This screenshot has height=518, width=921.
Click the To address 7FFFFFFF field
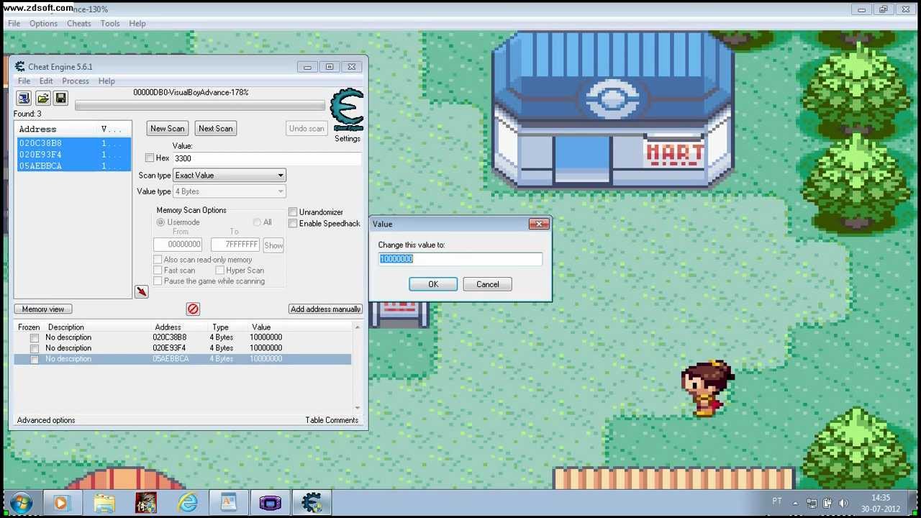235,245
